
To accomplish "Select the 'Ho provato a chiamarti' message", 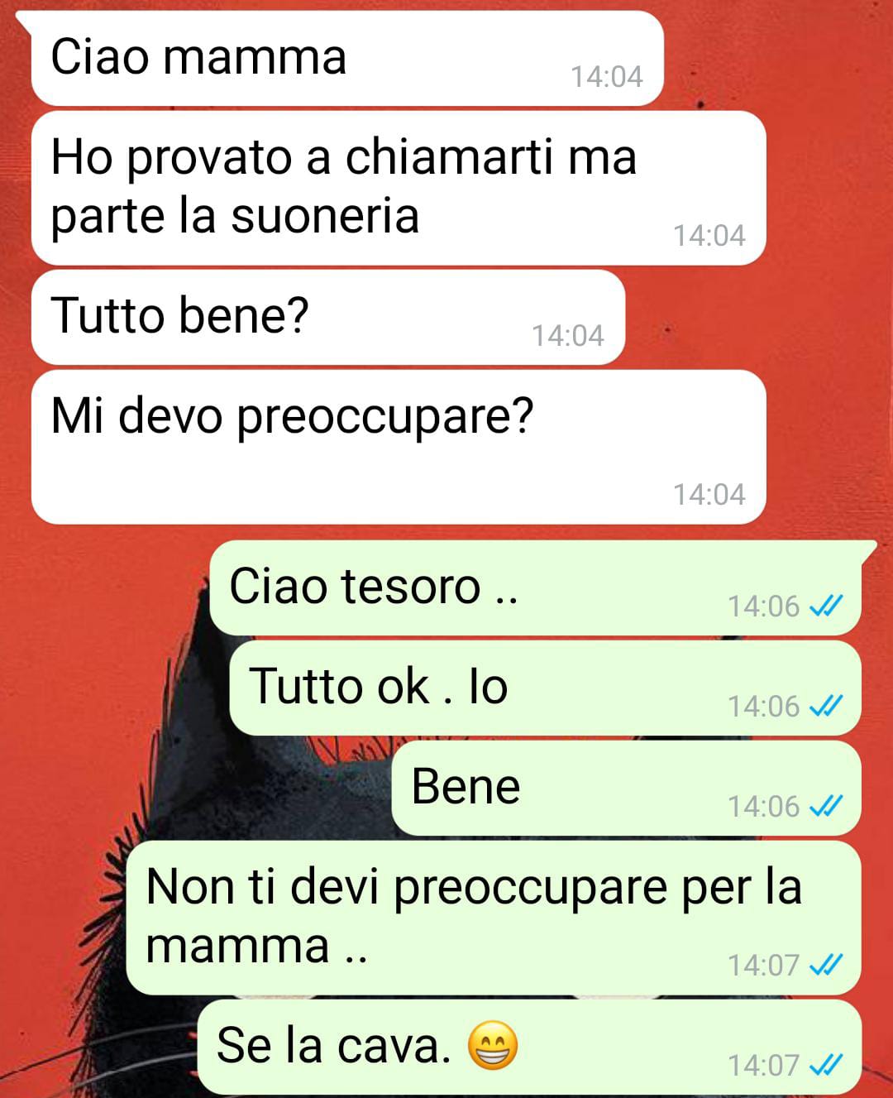I will (399, 188).
